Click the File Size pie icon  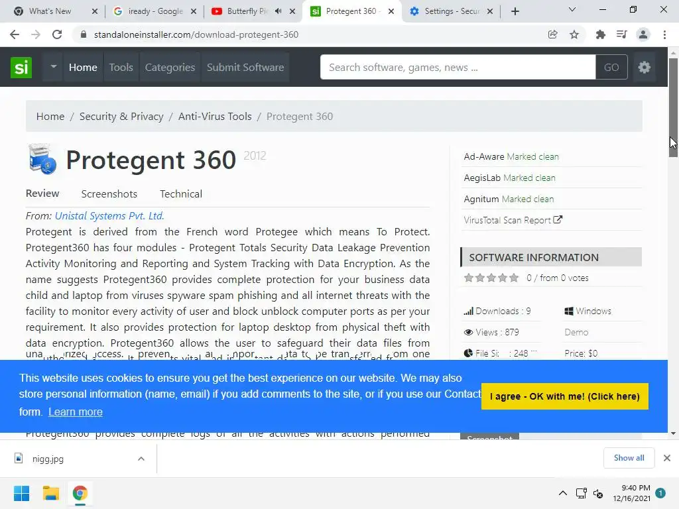coord(468,353)
